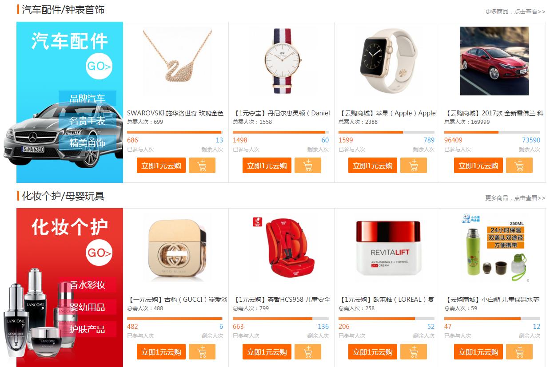Select the 名贵手表 category tag

click(x=88, y=121)
